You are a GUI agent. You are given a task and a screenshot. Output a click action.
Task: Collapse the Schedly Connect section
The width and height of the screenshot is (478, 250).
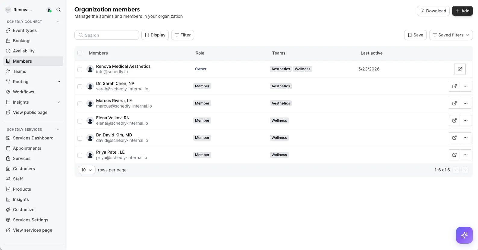58,22
